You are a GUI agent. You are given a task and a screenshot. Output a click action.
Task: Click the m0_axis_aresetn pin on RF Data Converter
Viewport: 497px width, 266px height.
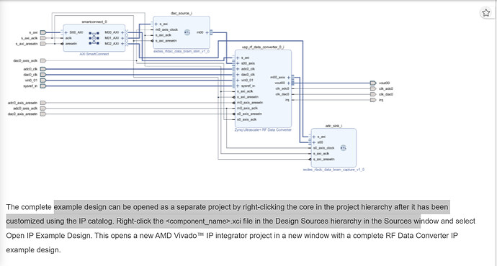click(x=250, y=103)
